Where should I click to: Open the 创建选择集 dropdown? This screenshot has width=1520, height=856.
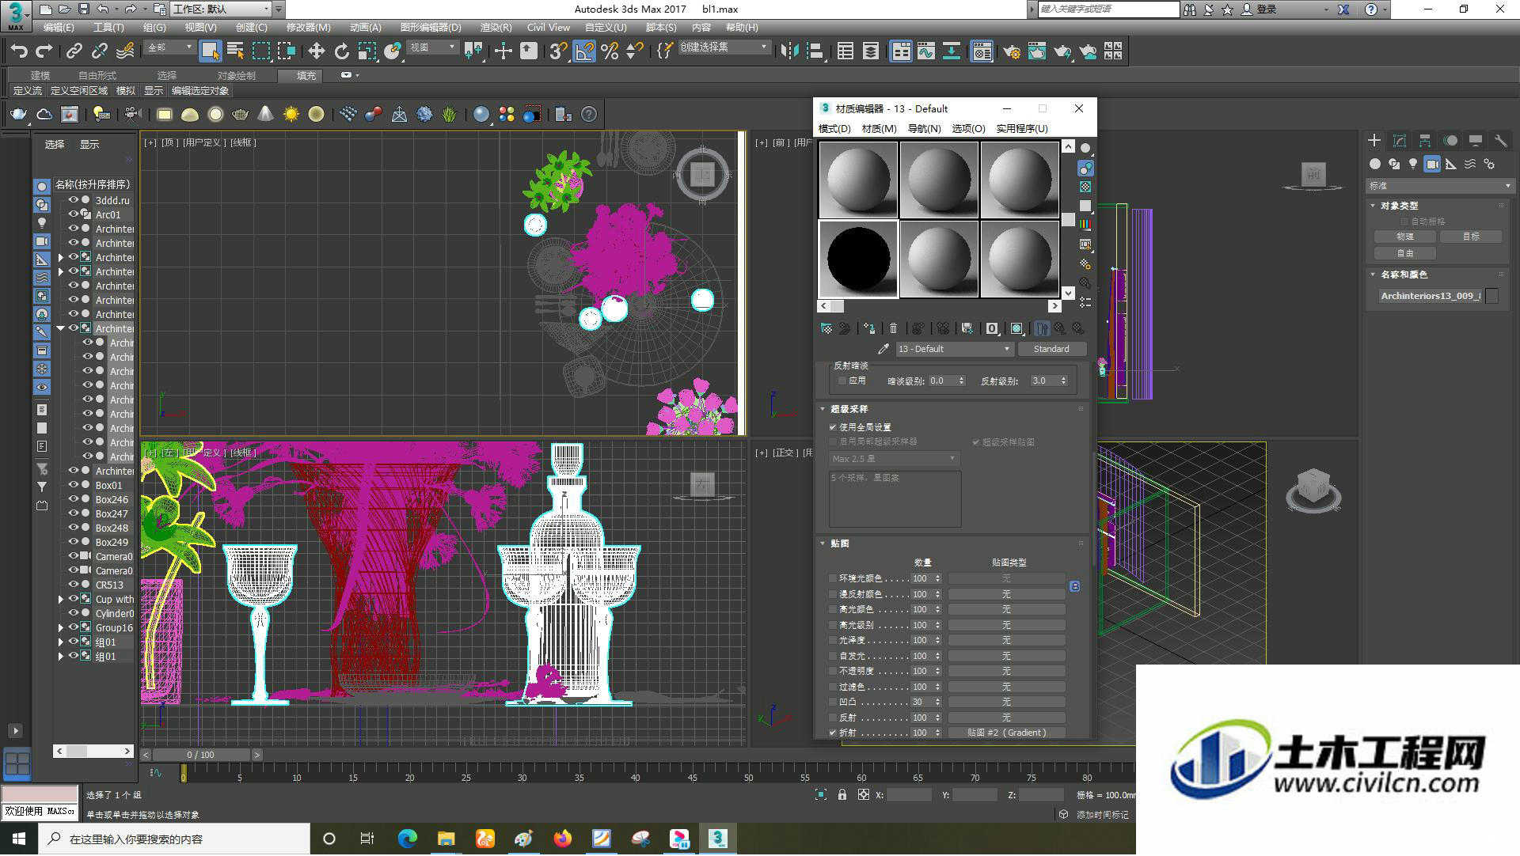click(x=724, y=48)
